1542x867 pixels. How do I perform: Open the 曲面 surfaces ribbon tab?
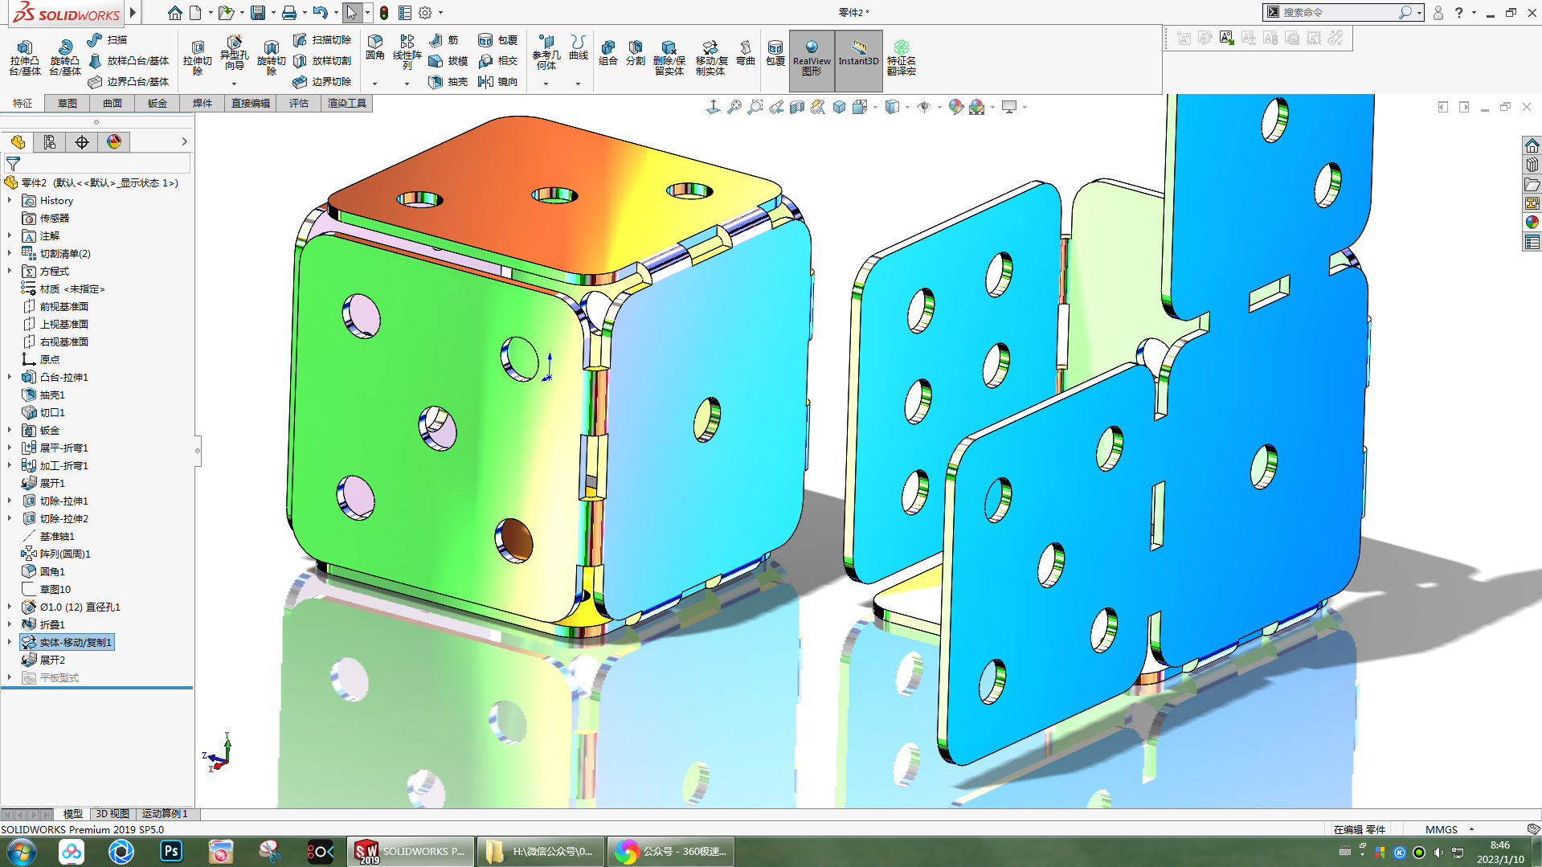coord(112,103)
